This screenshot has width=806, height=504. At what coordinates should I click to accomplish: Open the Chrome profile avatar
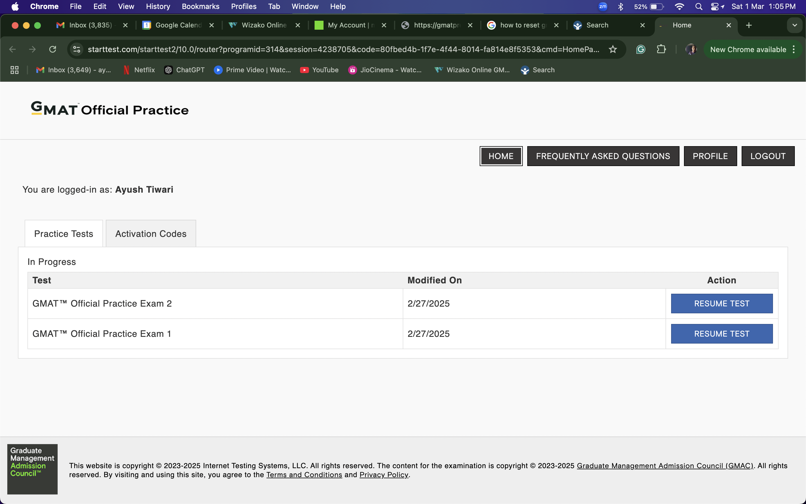coord(691,49)
